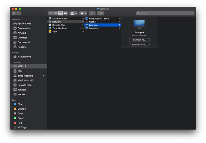Filter by the Blue tag
The height and width of the screenshot is (143, 206).
28,104
